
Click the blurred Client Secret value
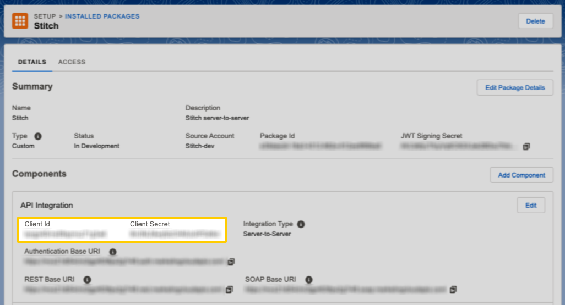click(175, 234)
